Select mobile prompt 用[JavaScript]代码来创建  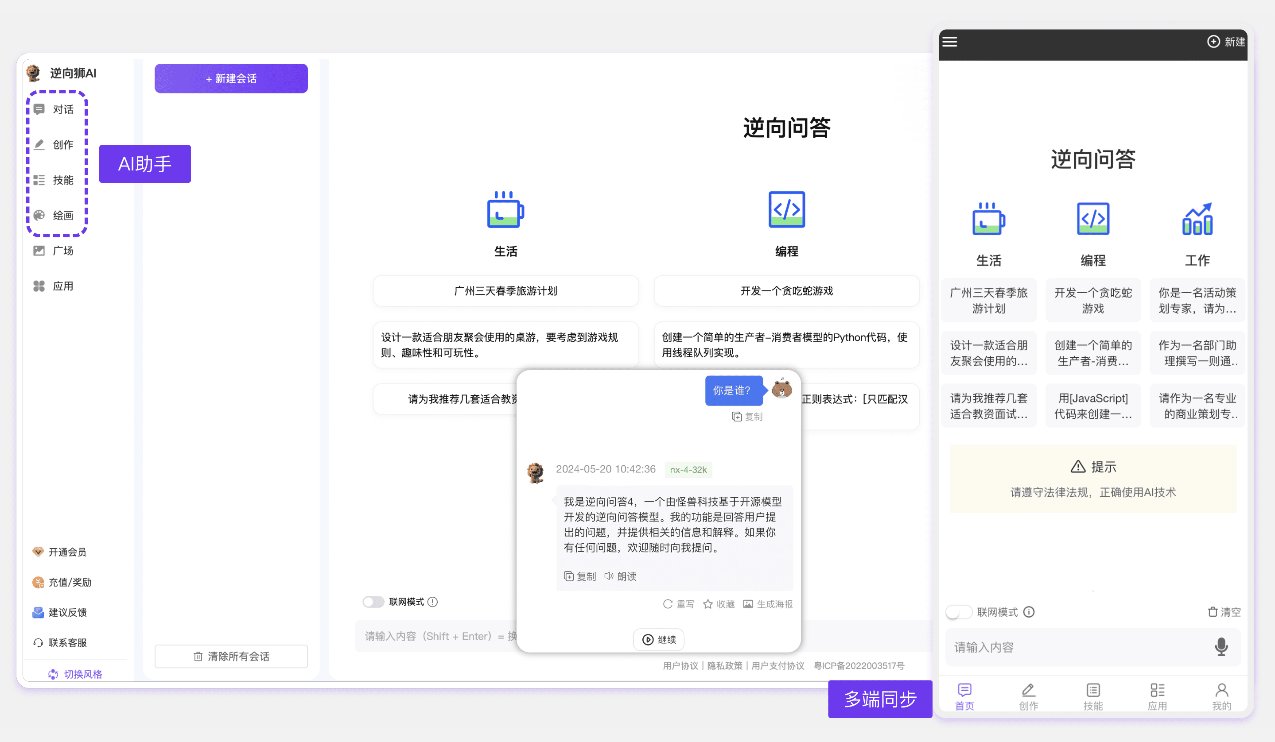(1093, 406)
